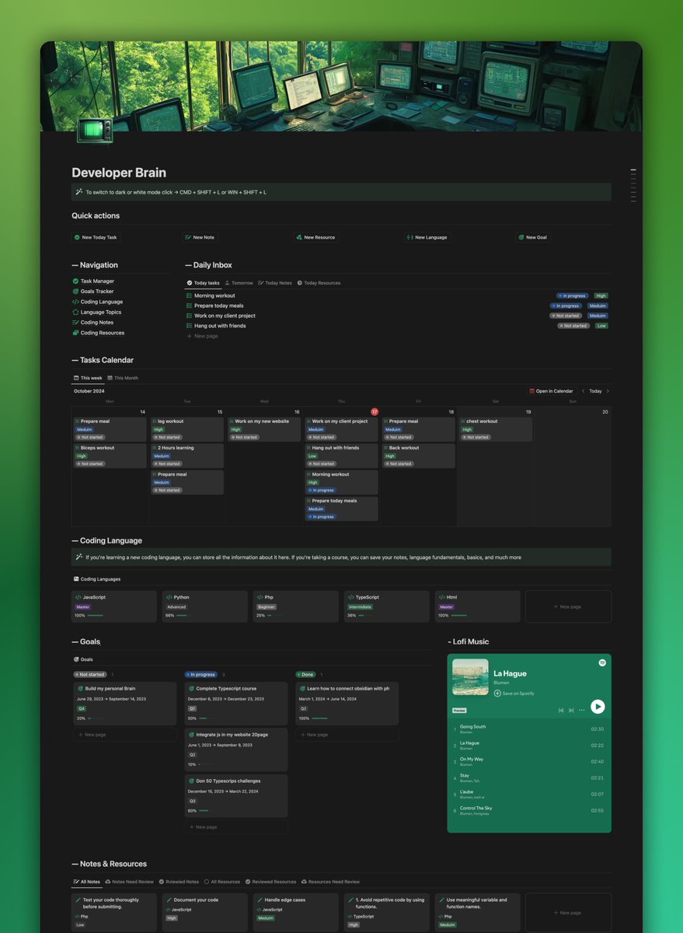Switch to the Tomorrow tab

pos(239,283)
